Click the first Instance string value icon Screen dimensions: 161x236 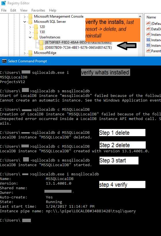coord(148,34)
